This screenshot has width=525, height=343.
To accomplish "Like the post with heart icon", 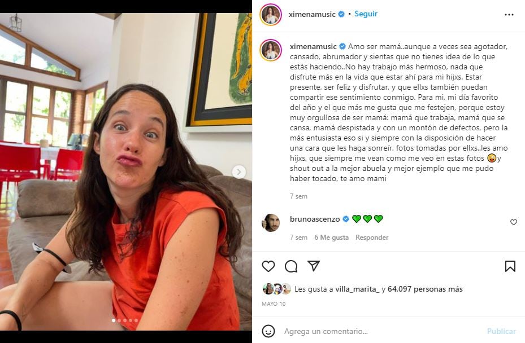I will 268,266.
